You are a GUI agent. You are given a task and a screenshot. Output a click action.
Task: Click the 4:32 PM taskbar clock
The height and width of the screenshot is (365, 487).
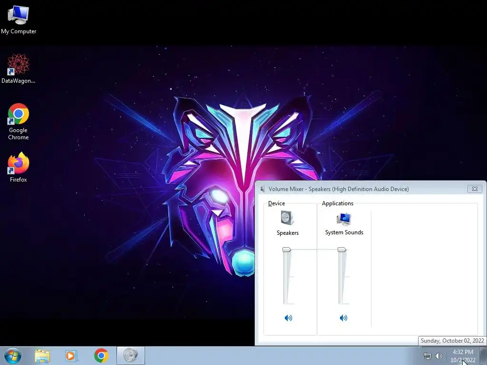[463, 356]
